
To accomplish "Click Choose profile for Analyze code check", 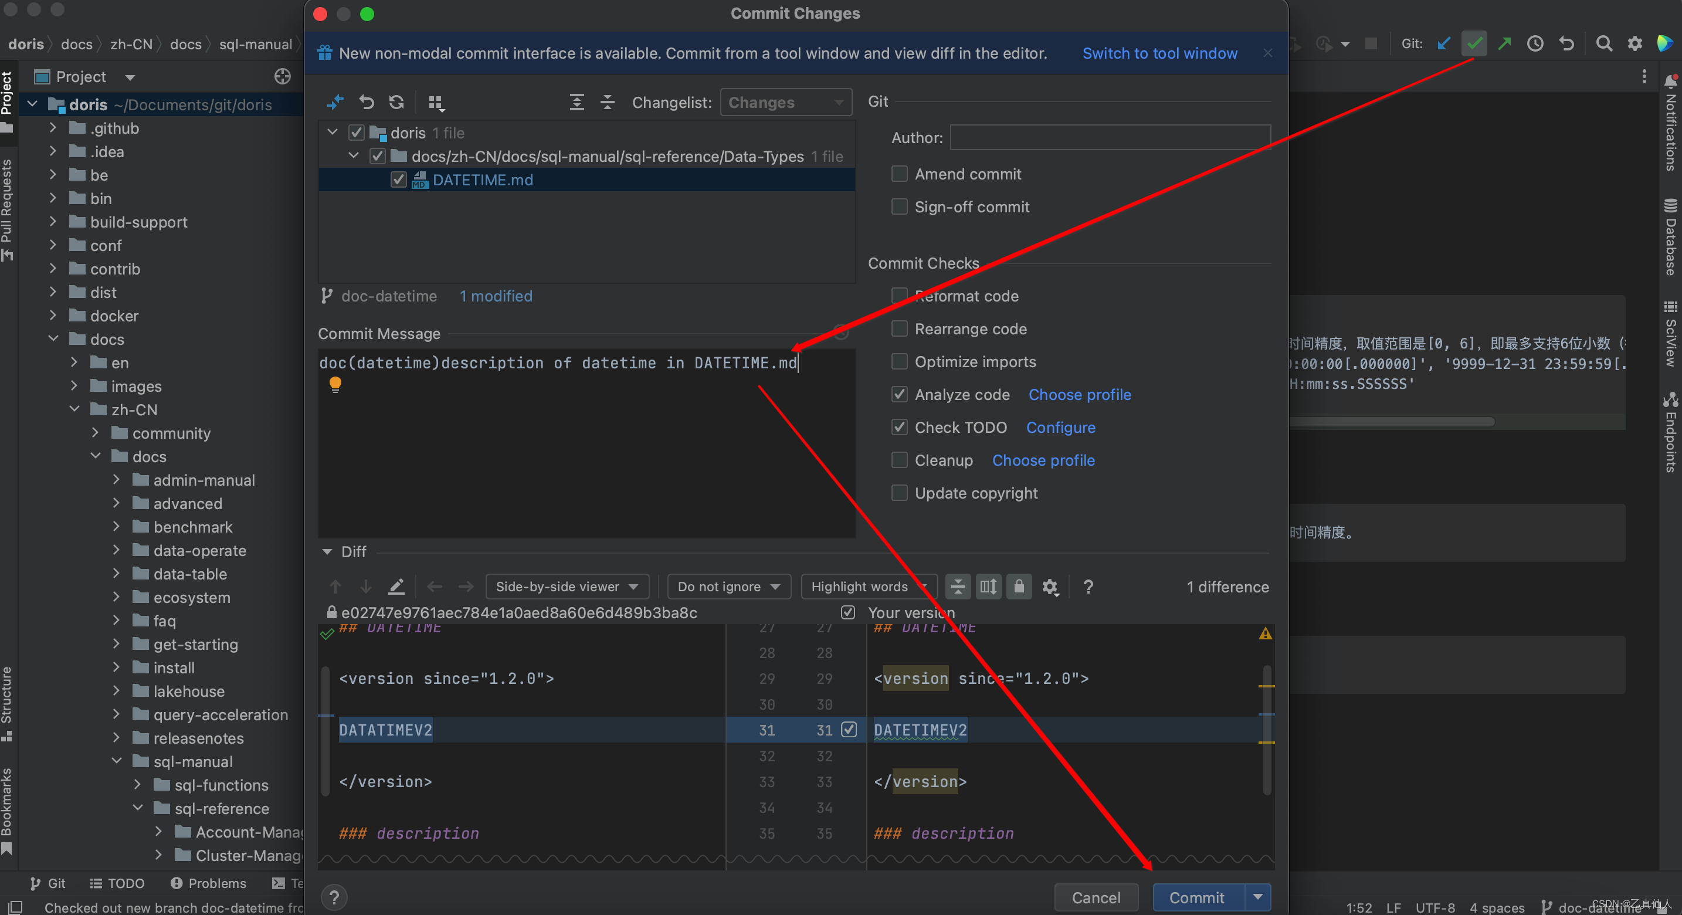I will [x=1079, y=393].
